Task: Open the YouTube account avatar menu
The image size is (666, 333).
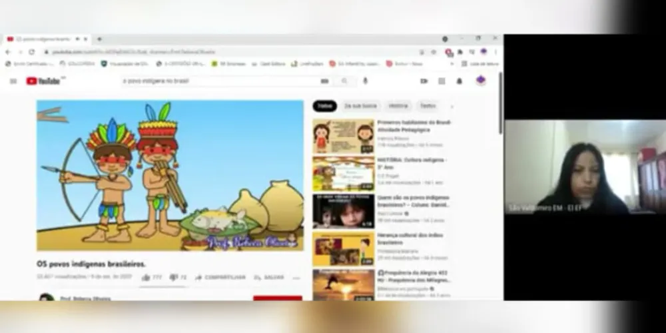Action: (480, 81)
